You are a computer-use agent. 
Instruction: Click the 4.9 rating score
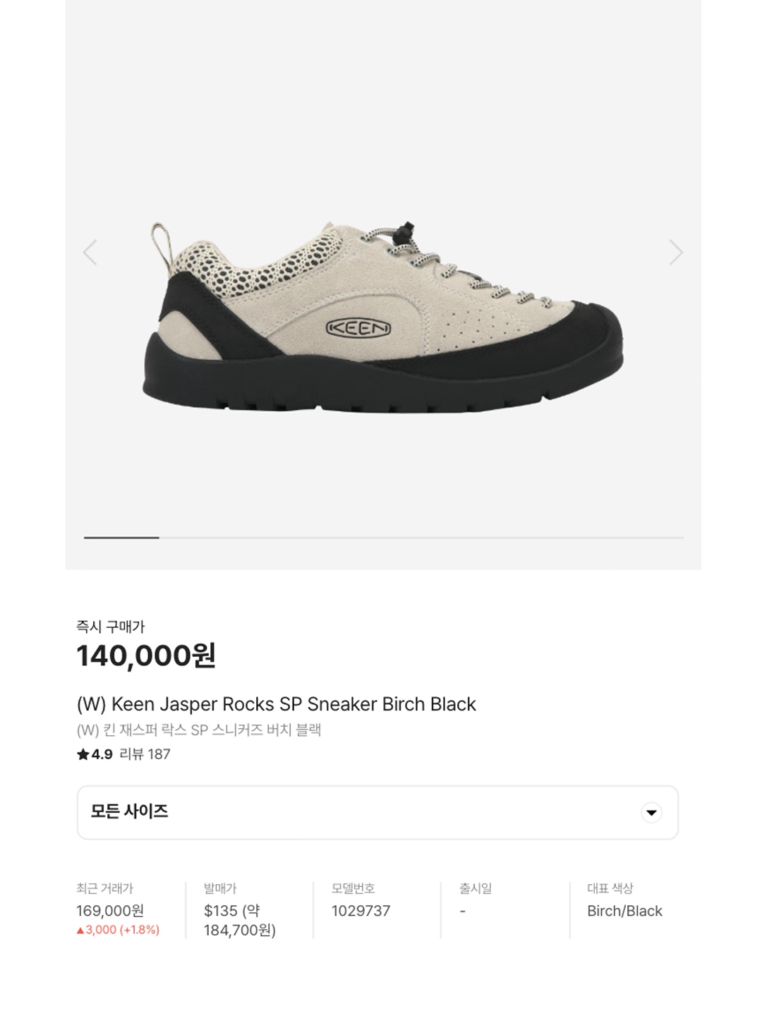[x=102, y=754]
